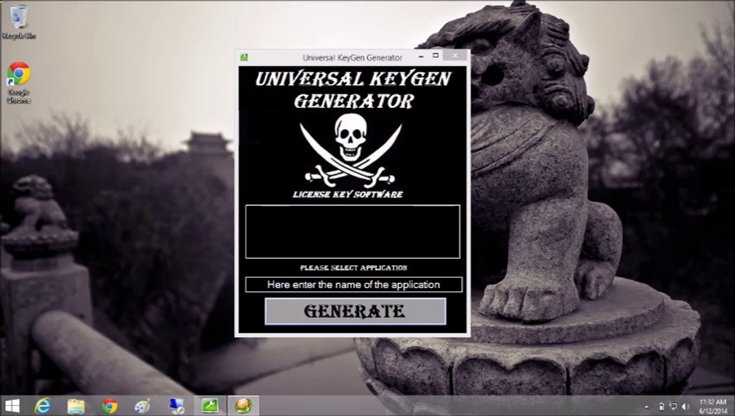Click the computer monitor taskbar icon
735x416 pixels.
coord(176,406)
